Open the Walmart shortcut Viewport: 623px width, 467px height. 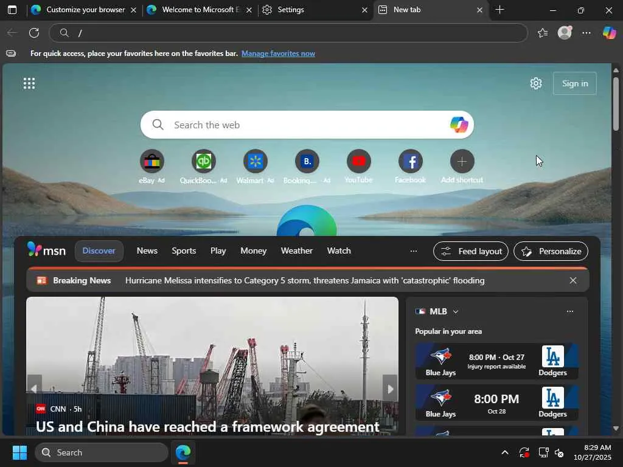(x=255, y=161)
